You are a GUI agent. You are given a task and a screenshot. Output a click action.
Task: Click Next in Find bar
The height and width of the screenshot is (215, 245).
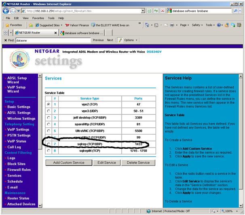point(110,40)
